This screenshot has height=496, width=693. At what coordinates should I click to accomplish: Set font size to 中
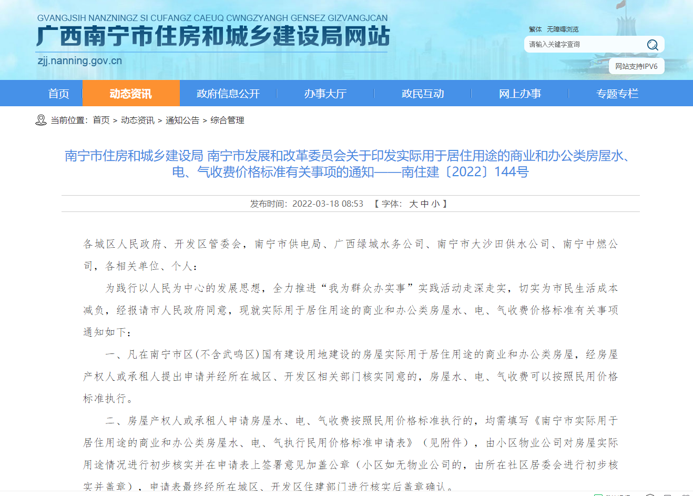tap(424, 204)
